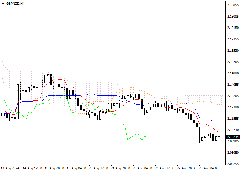
Task: Click price scale value 2.19005
Action: 233,17
